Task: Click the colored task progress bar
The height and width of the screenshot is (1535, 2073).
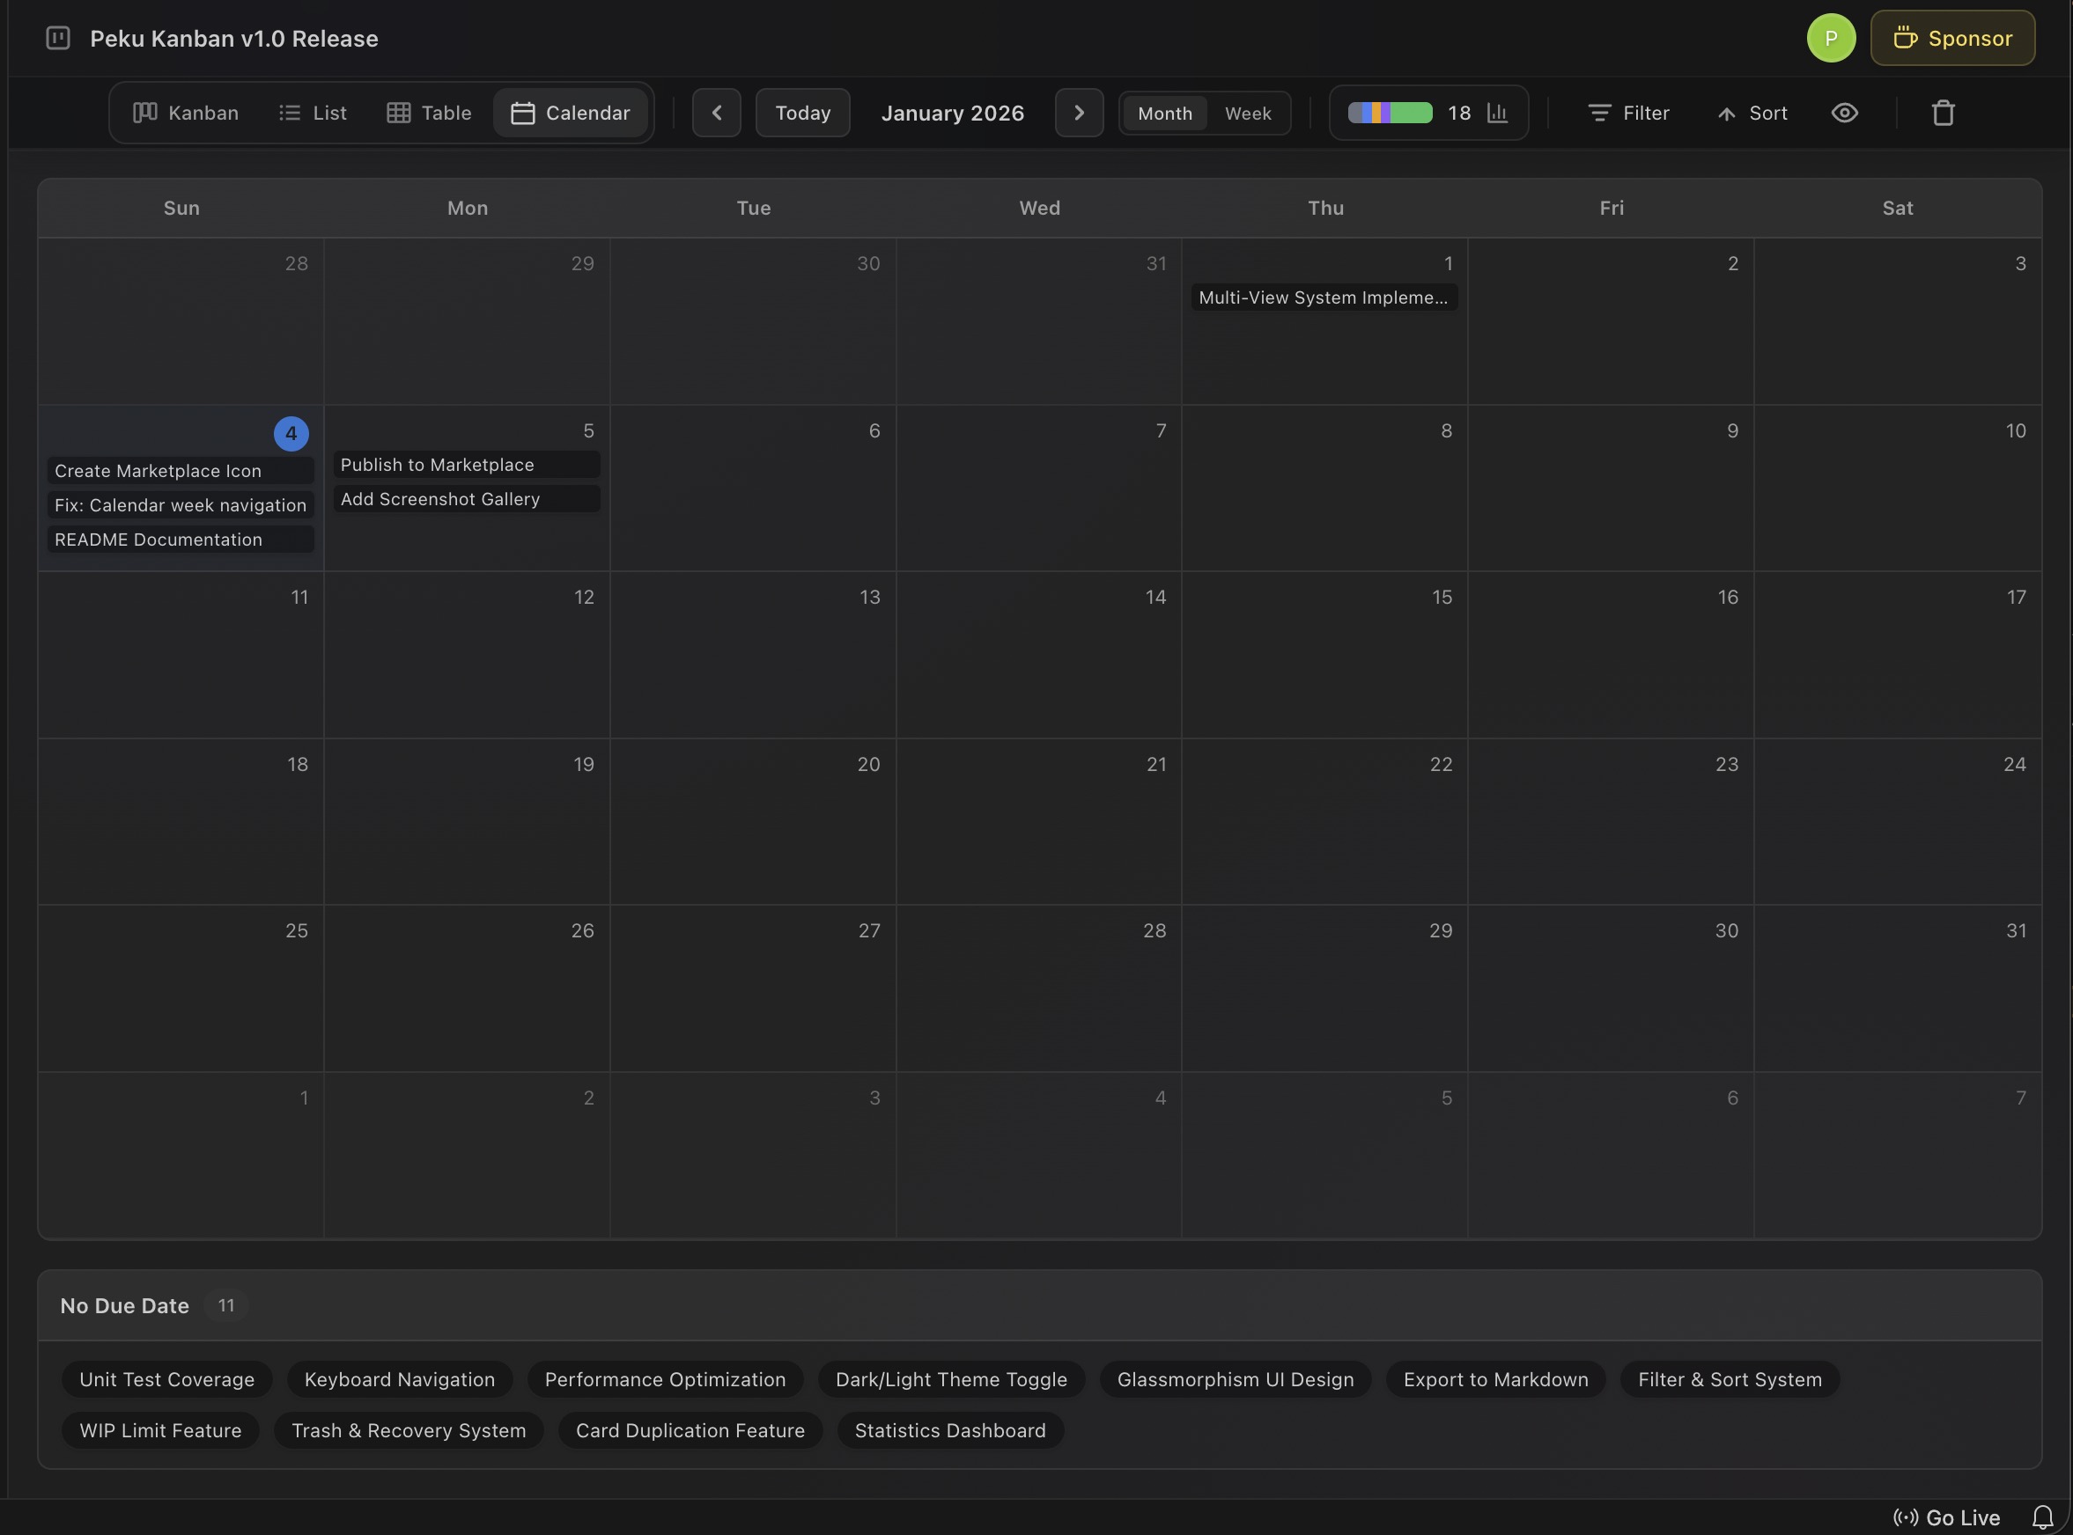Action: (1390, 113)
